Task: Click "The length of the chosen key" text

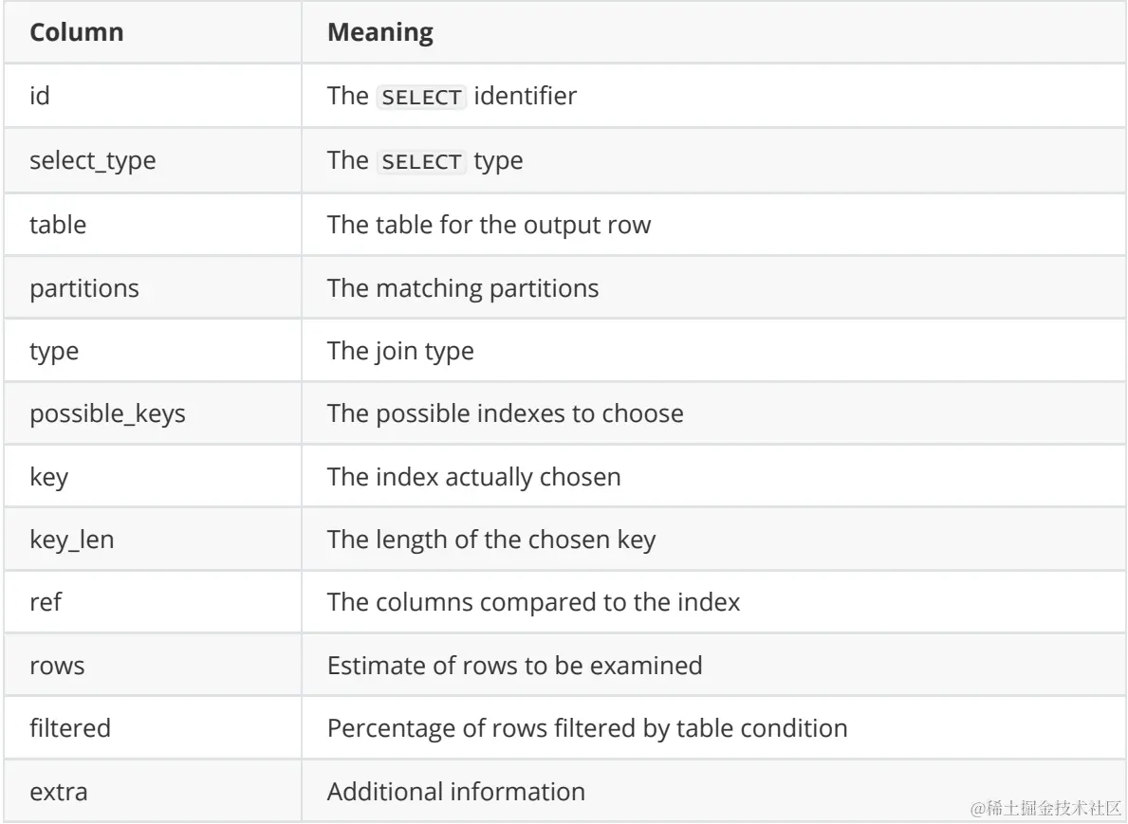Action: coord(491,540)
